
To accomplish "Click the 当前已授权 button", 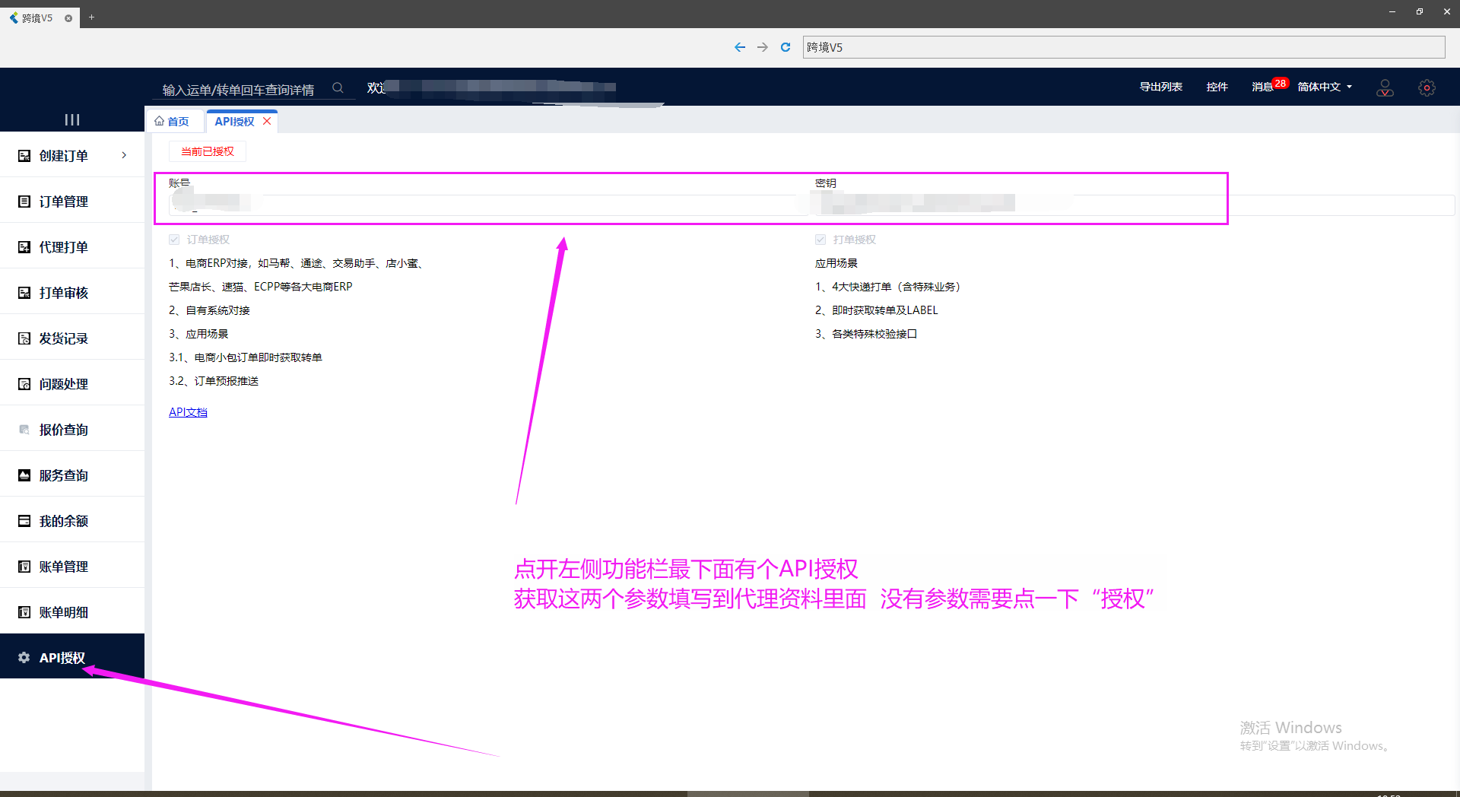I will pos(206,151).
